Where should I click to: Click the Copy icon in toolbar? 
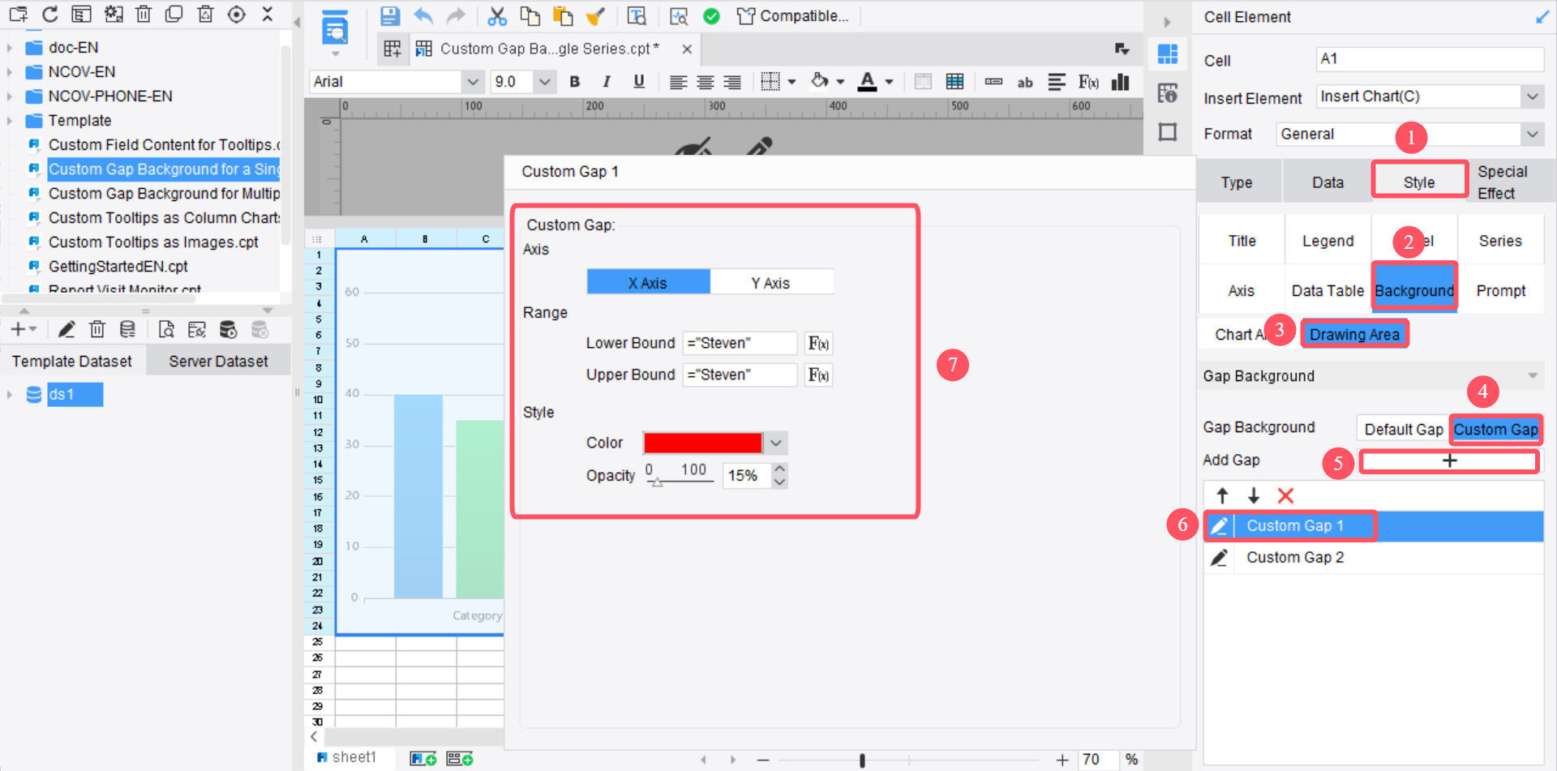(530, 15)
